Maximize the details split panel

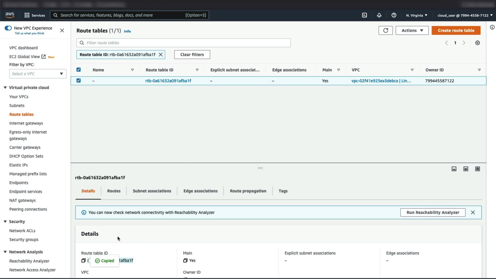pyautogui.click(x=477, y=169)
